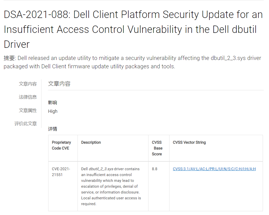Click the 文章内容 section heading above the divider
The height and width of the screenshot is (215, 269).
click(59, 84)
